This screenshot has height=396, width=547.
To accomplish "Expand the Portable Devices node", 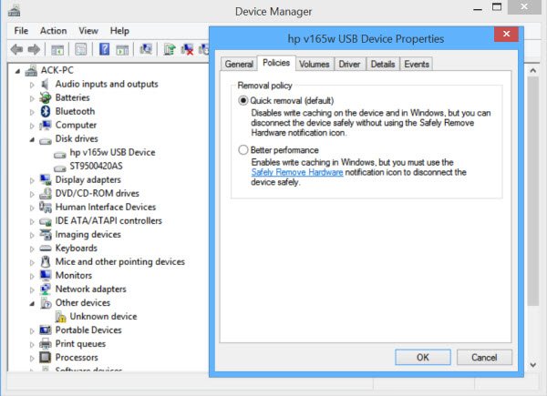I will coord(32,330).
